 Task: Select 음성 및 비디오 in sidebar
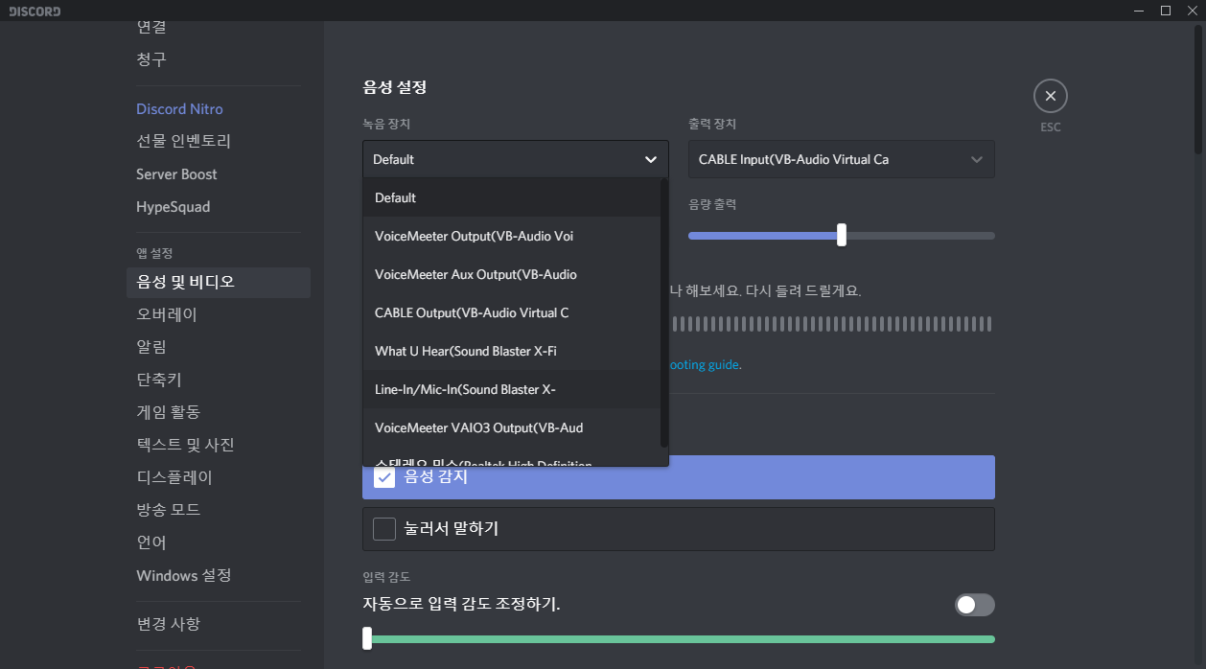point(219,282)
